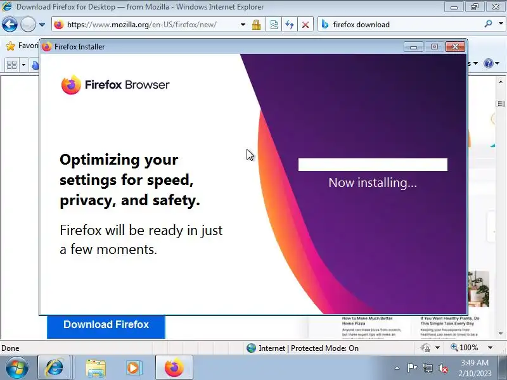This screenshot has height=380, width=507.
Task: Click the muted volume tray icon
Action: pyautogui.click(x=443, y=368)
